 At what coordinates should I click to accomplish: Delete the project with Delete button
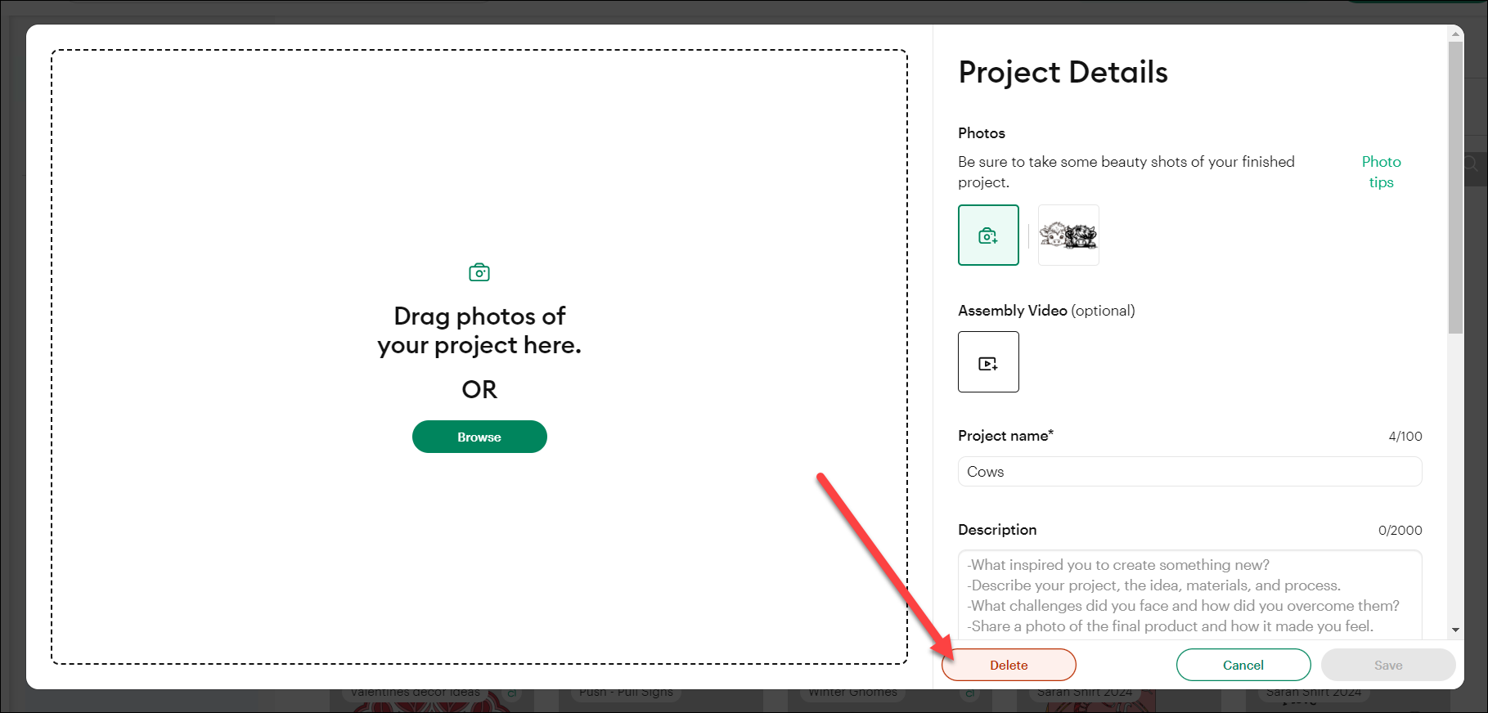tap(1009, 665)
